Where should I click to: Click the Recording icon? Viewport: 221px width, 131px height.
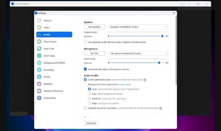pos(39,70)
